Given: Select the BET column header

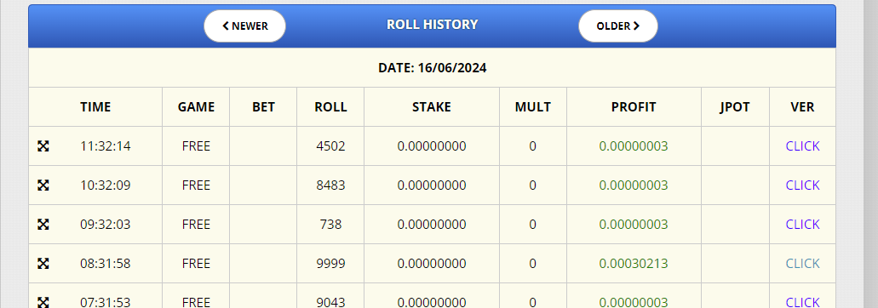Looking at the screenshot, I should pos(264,106).
